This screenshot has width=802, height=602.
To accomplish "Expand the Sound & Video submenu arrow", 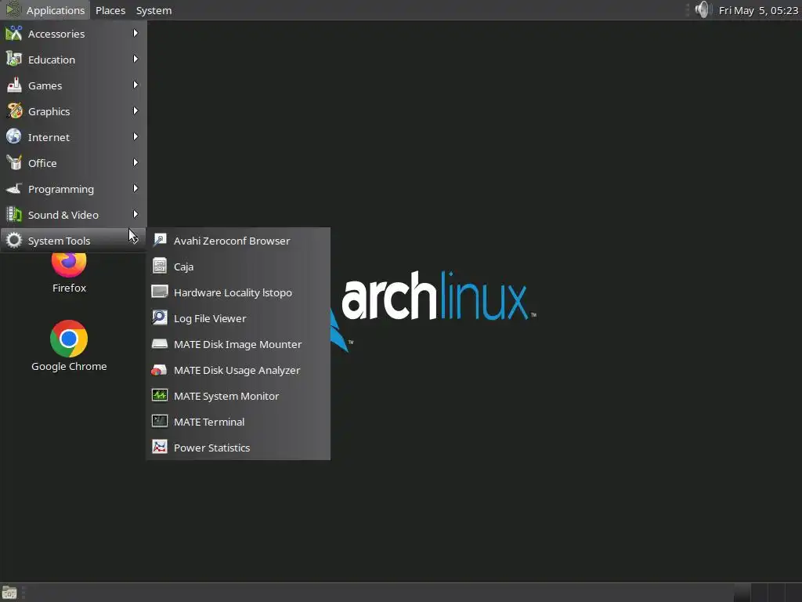I will [135, 214].
